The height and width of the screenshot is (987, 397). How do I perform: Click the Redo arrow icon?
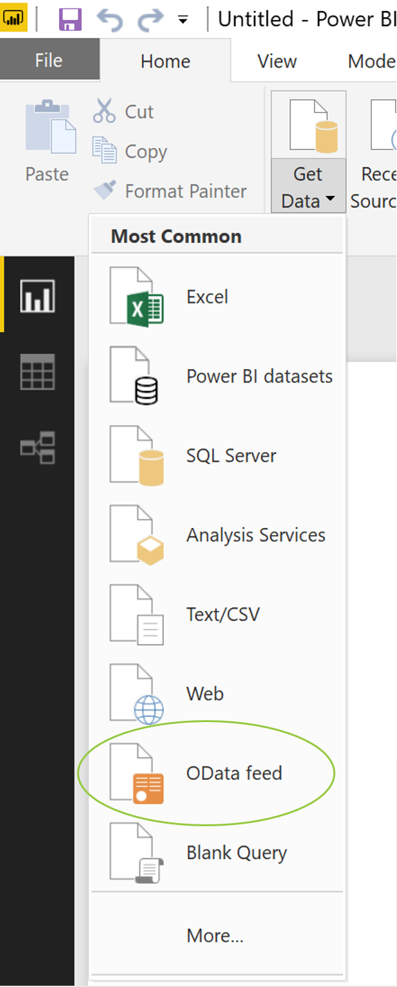tap(150, 19)
